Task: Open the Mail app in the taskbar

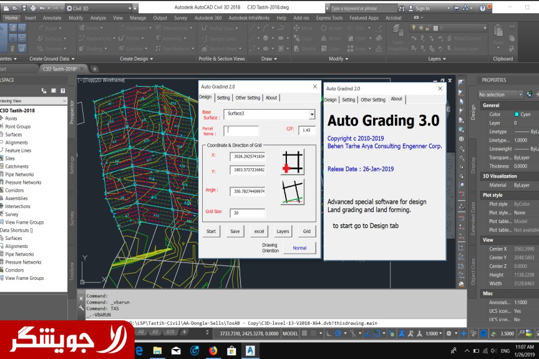Action: click(x=175, y=350)
